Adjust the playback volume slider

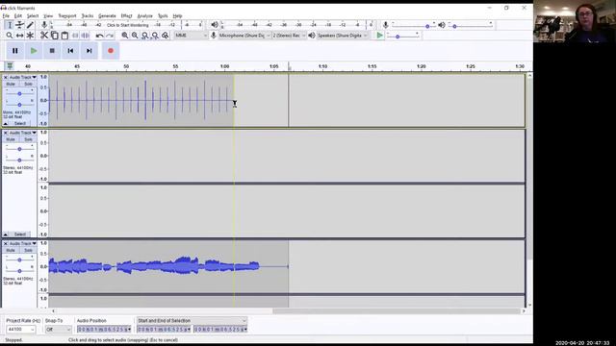point(471,26)
